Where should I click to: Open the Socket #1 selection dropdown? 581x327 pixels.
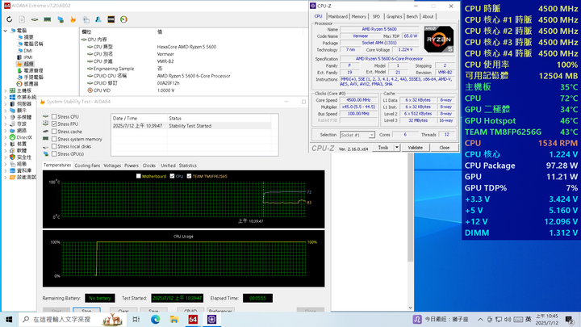[x=357, y=135]
